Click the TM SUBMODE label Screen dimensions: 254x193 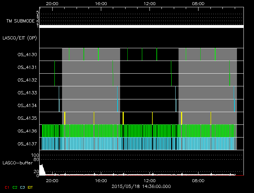coord(20,21)
